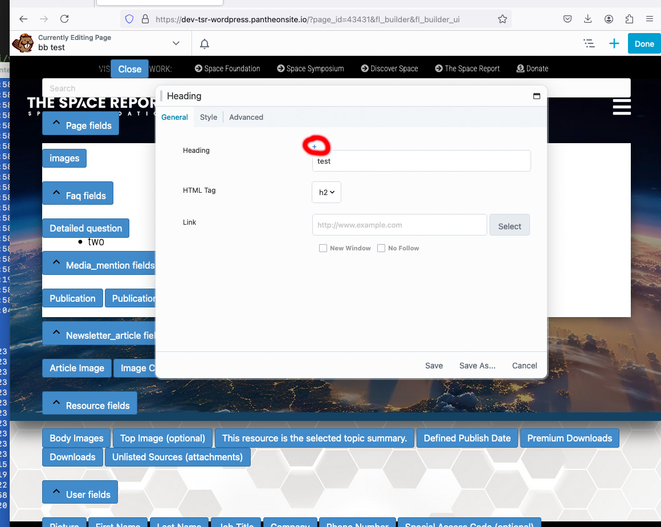Cancel the Heading settings changes
Viewport: 661px width, 527px height.
pos(524,366)
